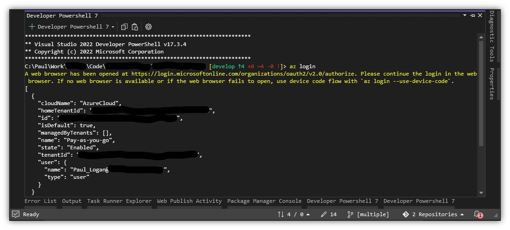
Task: Click the Developer Powershell 7 panel title
Action: (62, 16)
